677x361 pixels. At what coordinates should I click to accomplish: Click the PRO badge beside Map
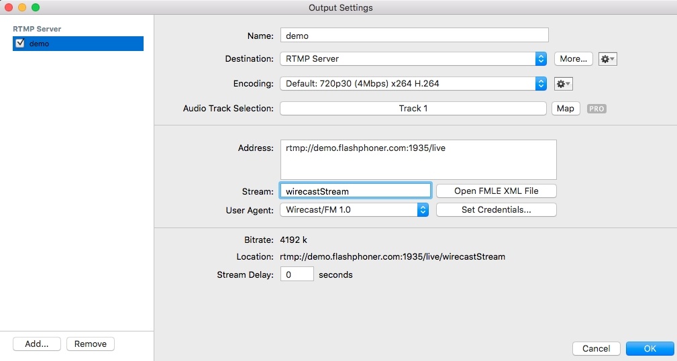596,109
